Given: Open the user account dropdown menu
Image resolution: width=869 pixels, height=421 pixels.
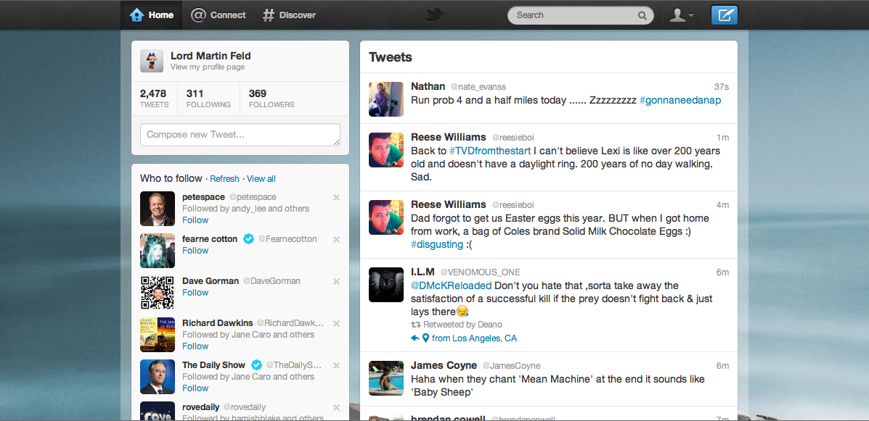Looking at the screenshot, I should (x=682, y=15).
